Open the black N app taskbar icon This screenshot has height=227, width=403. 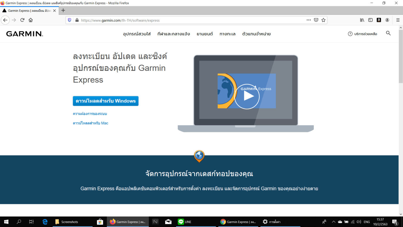(x=155, y=222)
